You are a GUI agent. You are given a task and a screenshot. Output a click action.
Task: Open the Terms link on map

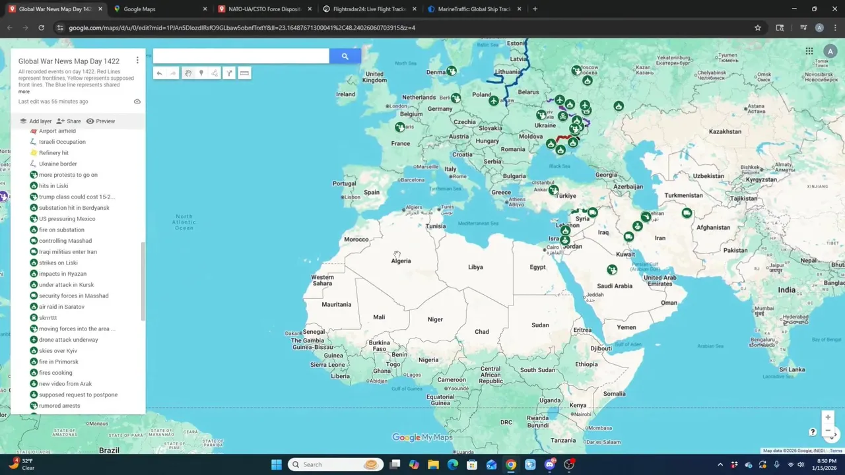[x=836, y=451]
